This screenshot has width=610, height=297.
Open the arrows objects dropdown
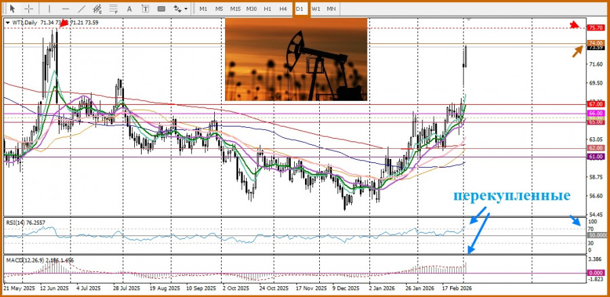(x=181, y=9)
